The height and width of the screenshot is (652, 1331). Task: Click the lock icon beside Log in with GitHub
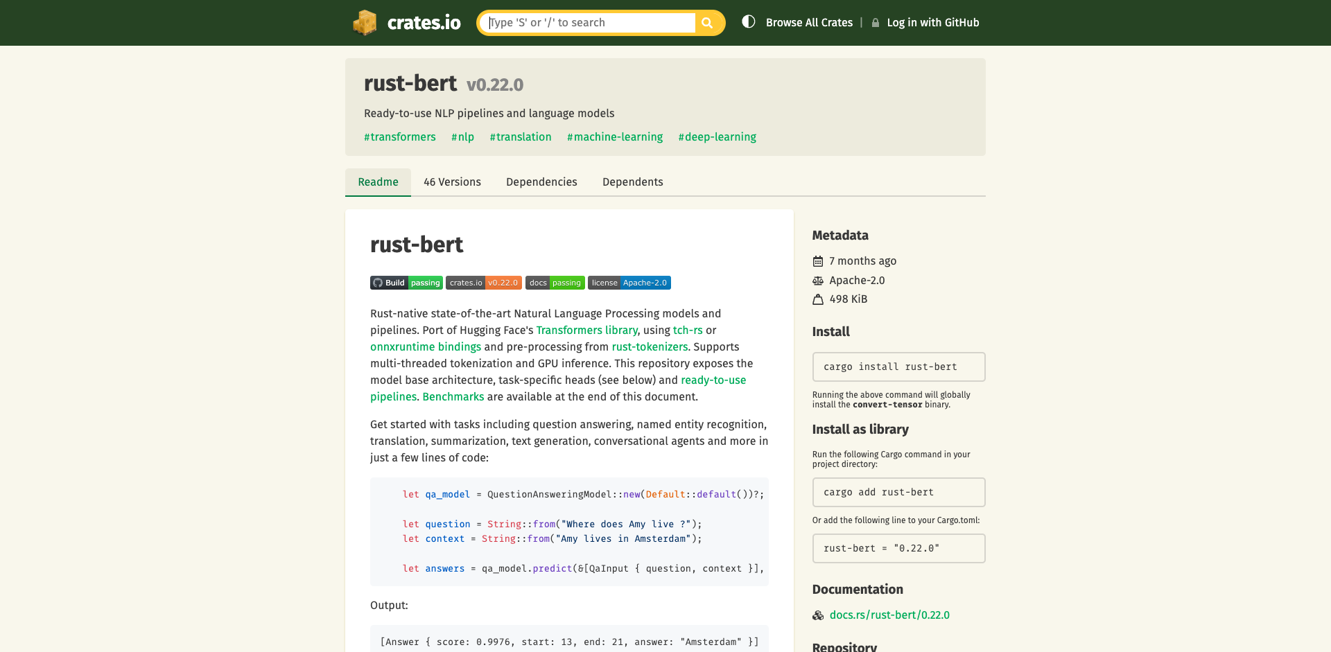(875, 22)
